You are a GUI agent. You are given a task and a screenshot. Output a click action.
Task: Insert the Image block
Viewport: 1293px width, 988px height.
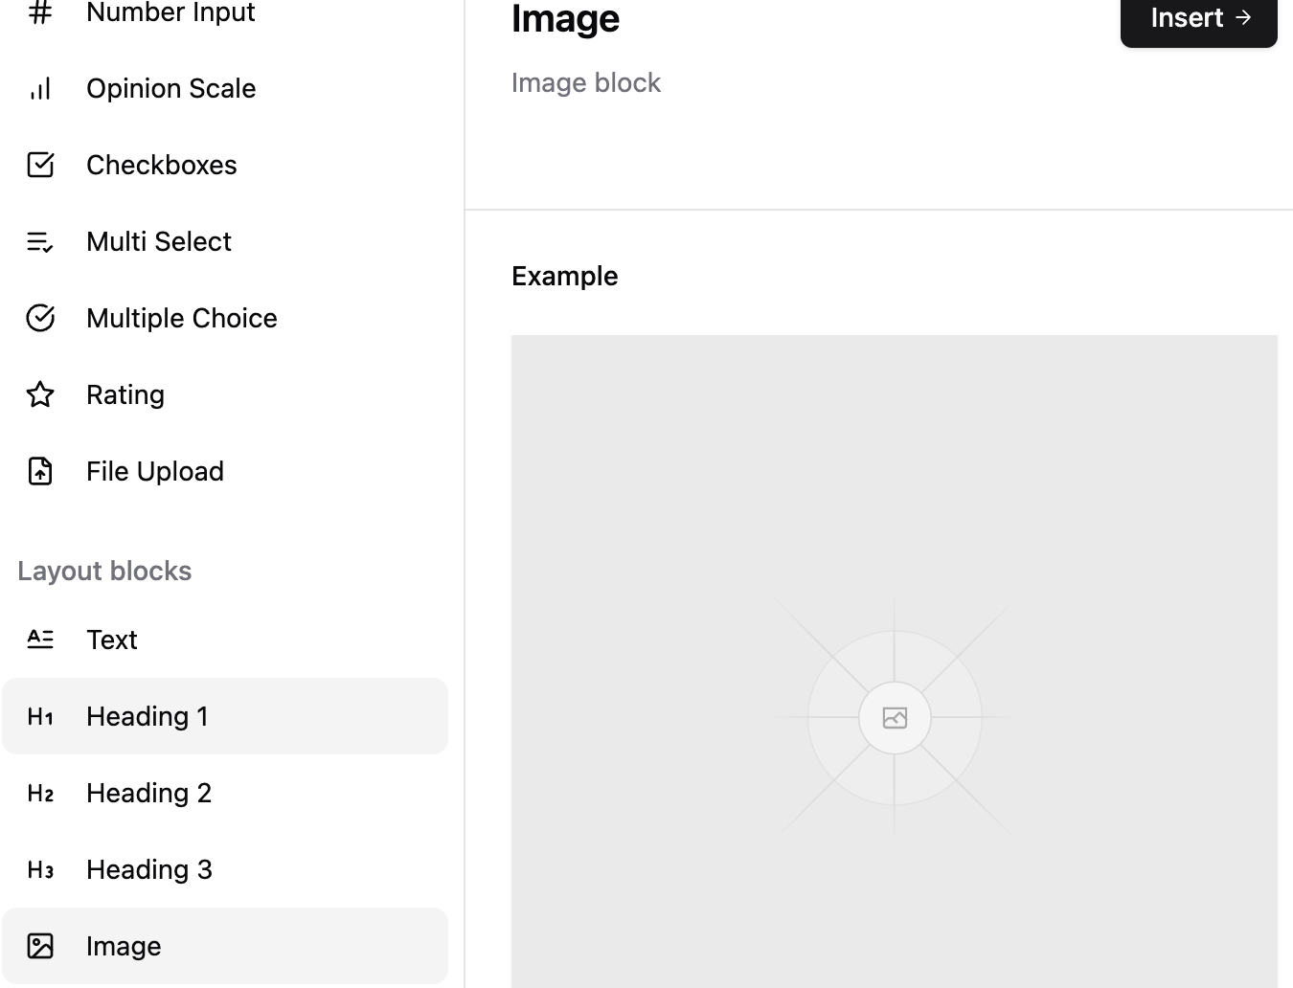pyautogui.click(x=1199, y=17)
